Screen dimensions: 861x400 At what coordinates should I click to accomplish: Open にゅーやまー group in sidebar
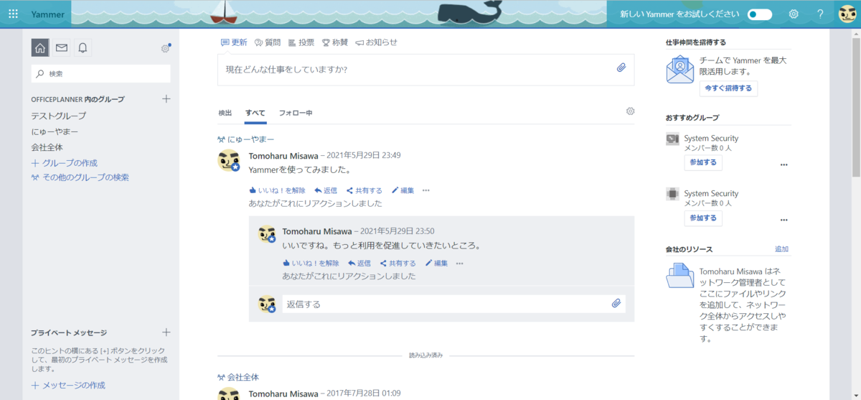[55, 131]
